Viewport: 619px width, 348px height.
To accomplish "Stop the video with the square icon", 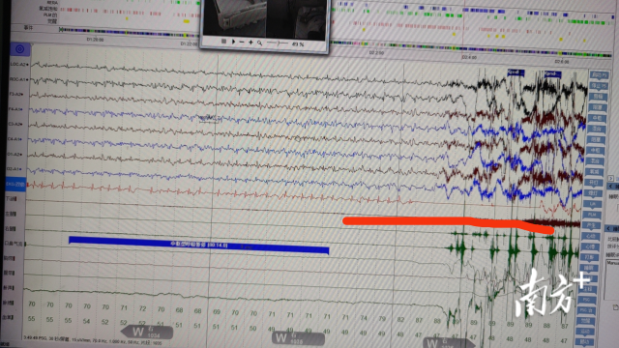I will click(223, 41).
